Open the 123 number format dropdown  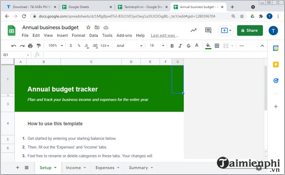(104, 46)
